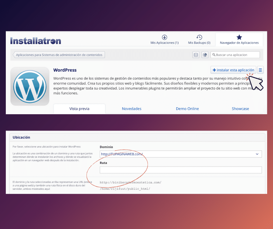Click the Installatron logo
Viewport: 273px width, 229px height.
[x=36, y=41]
